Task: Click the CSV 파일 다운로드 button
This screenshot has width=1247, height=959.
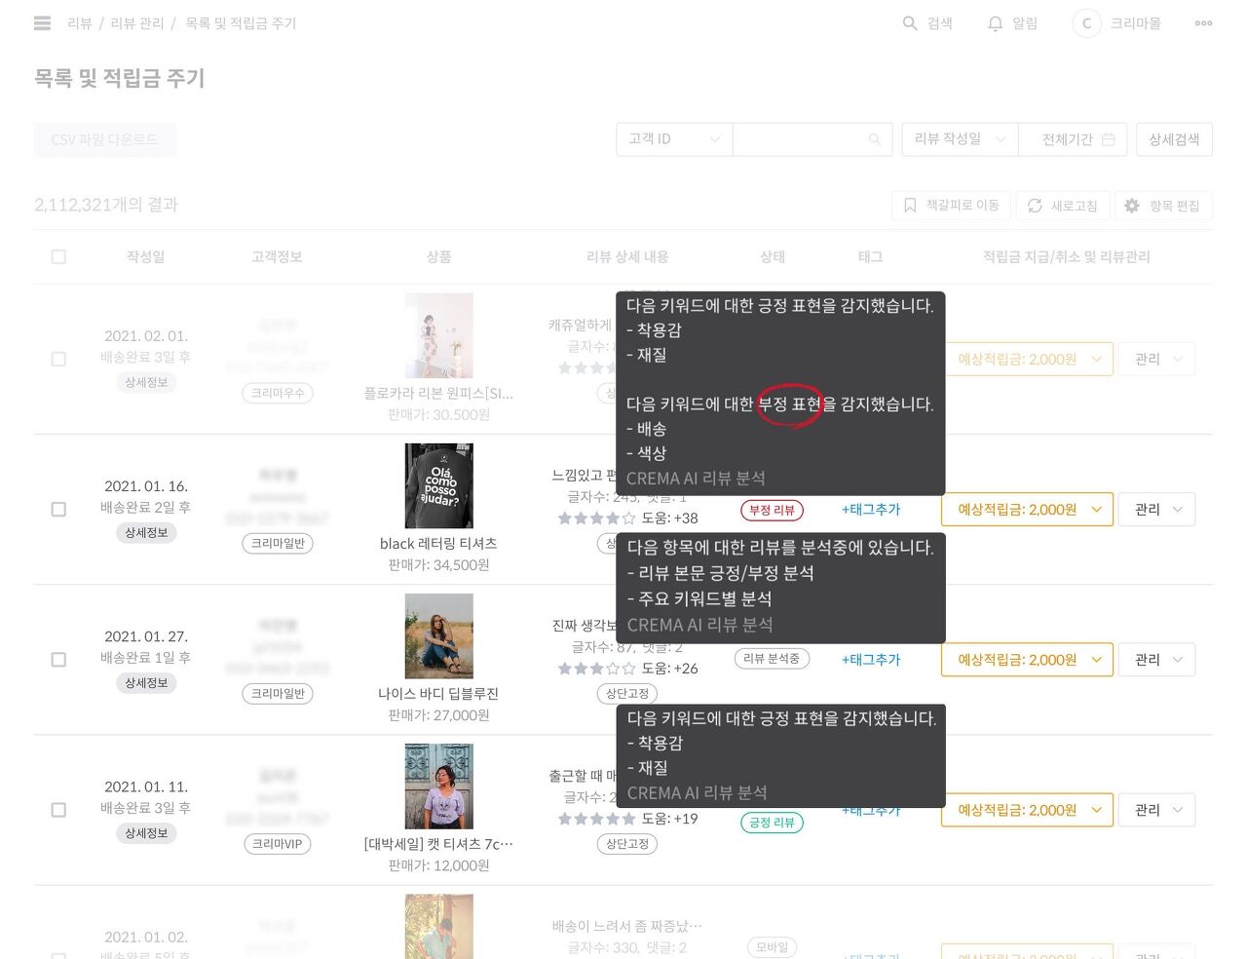Action: click(105, 138)
